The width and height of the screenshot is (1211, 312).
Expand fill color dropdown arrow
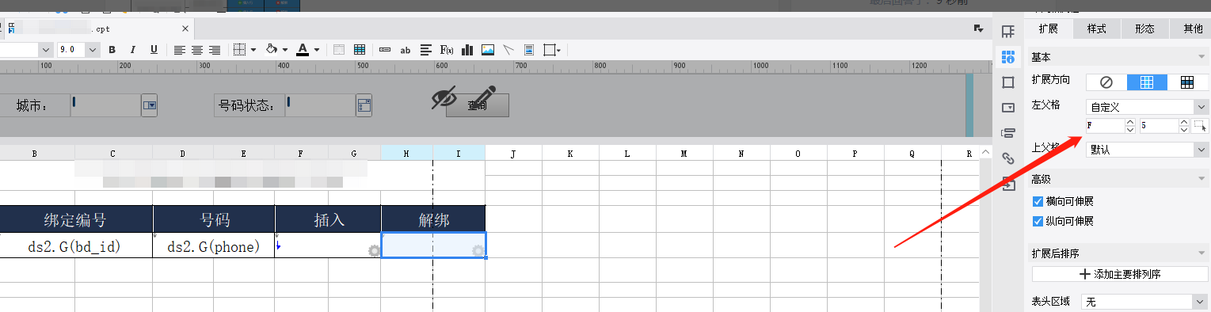pyautogui.click(x=285, y=50)
